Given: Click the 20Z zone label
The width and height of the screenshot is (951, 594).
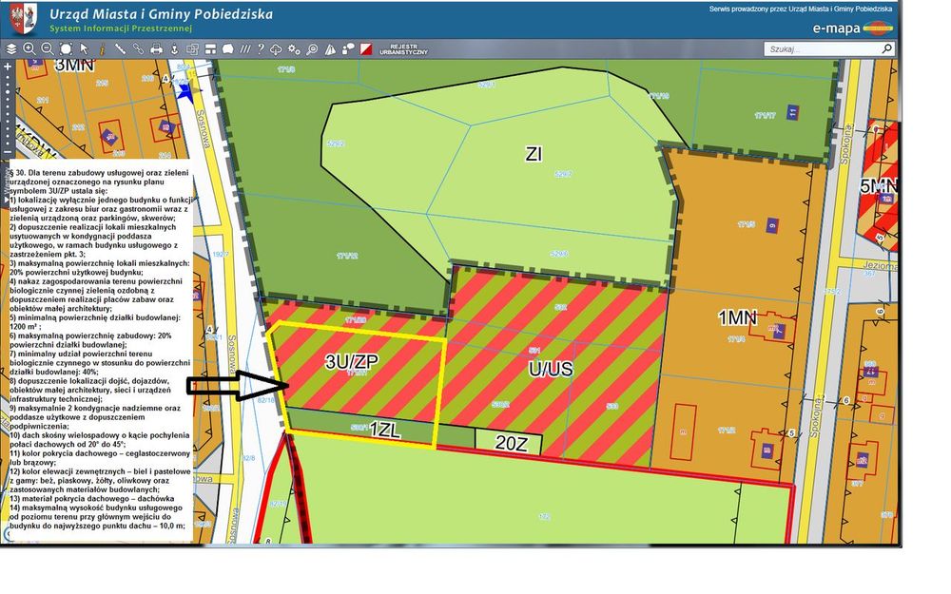Looking at the screenshot, I should tap(512, 443).
